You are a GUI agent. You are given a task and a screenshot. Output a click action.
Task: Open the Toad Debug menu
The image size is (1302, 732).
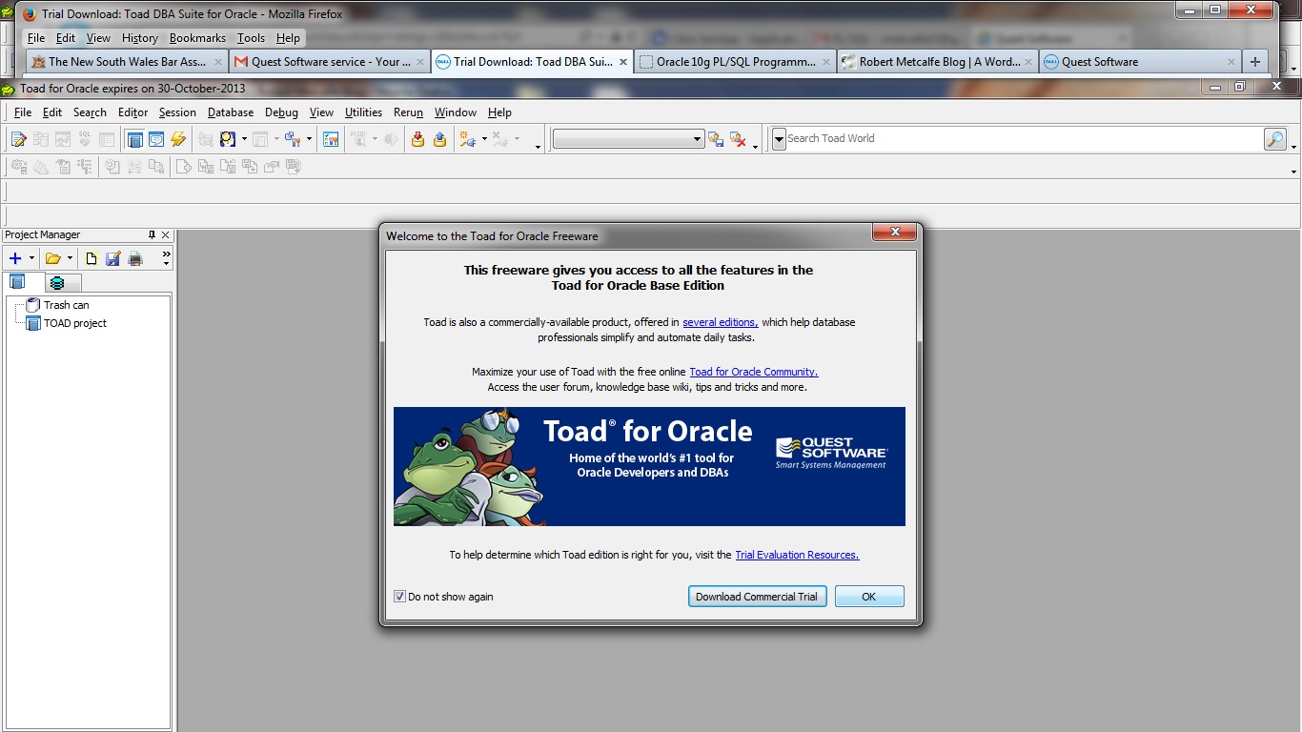click(281, 112)
